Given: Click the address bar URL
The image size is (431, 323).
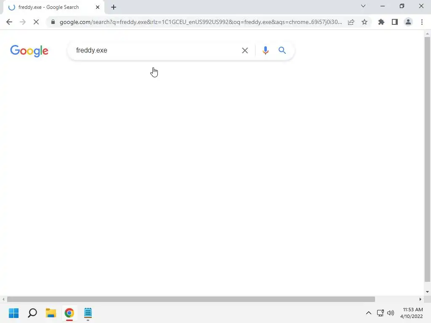Looking at the screenshot, I should (x=201, y=22).
